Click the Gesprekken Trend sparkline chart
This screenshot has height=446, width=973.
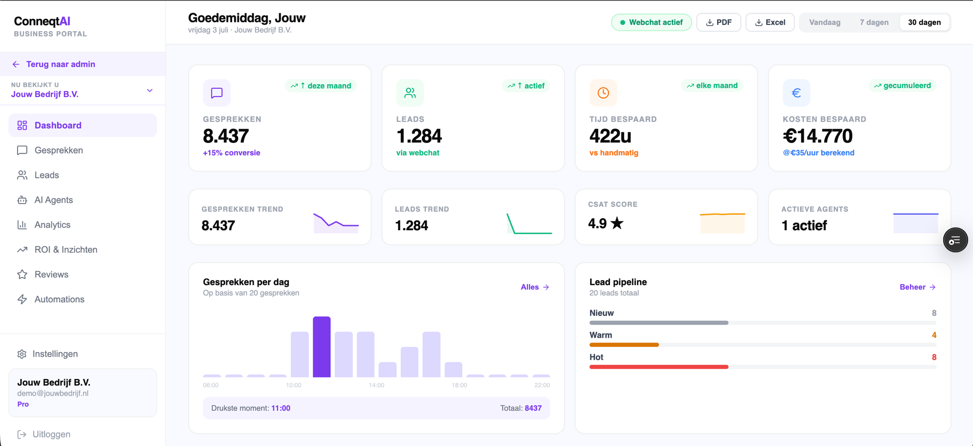336,223
